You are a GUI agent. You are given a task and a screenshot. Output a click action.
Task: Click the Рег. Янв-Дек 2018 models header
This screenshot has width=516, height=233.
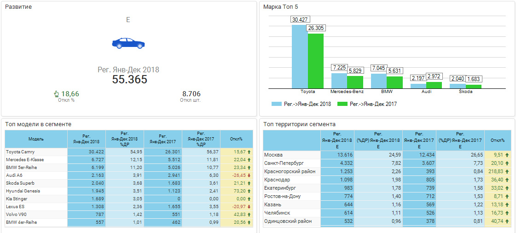tap(87, 139)
